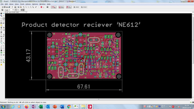The height and width of the screenshot is (109, 194).
Task: Click the Info tool in left toolbar
Action: 1,13
